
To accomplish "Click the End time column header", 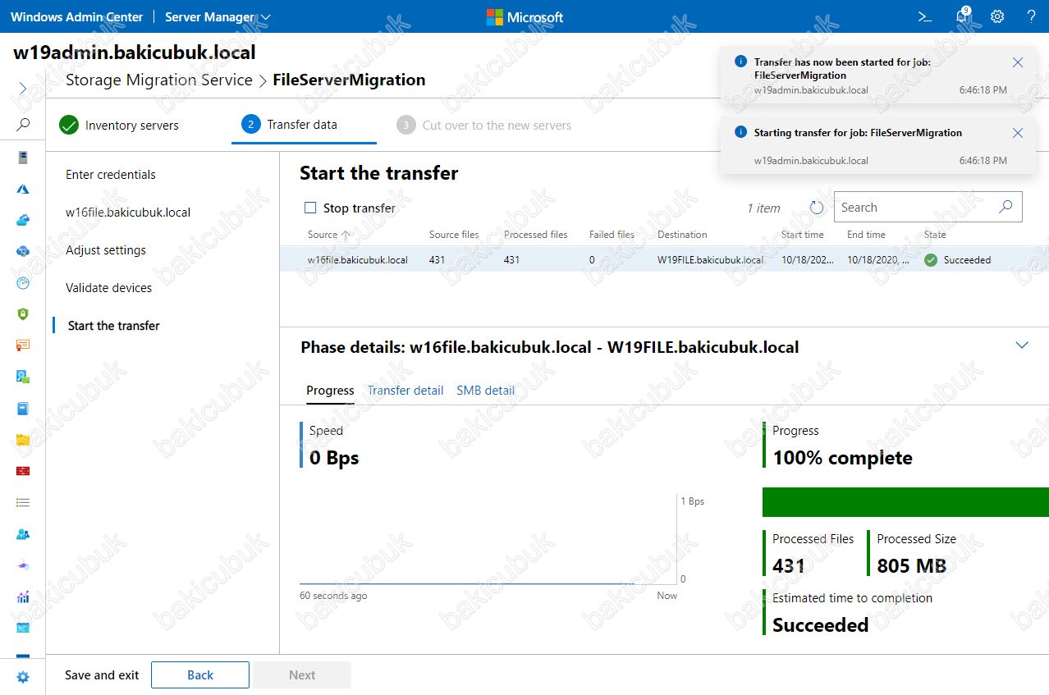I will pos(866,235).
